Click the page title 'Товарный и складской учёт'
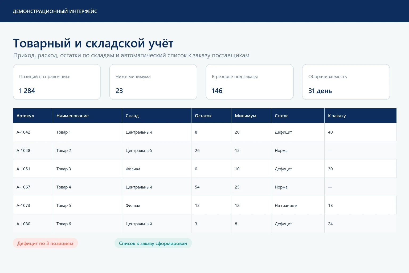Viewport: 409px width, 273px height. tap(93, 43)
